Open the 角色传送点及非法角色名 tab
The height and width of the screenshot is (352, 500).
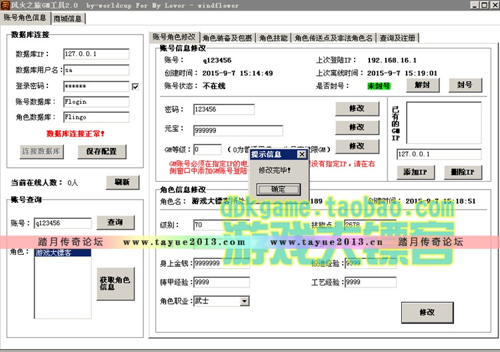333,38
